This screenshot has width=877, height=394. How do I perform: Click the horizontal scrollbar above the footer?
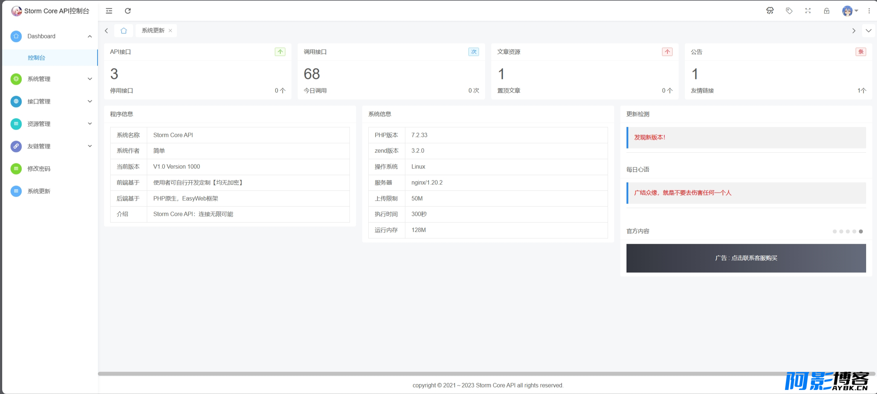click(487, 374)
